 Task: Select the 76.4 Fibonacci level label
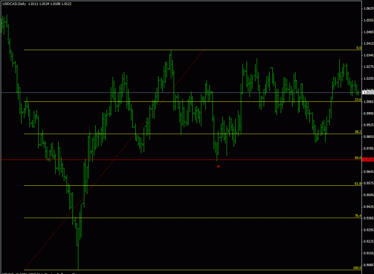click(x=358, y=215)
